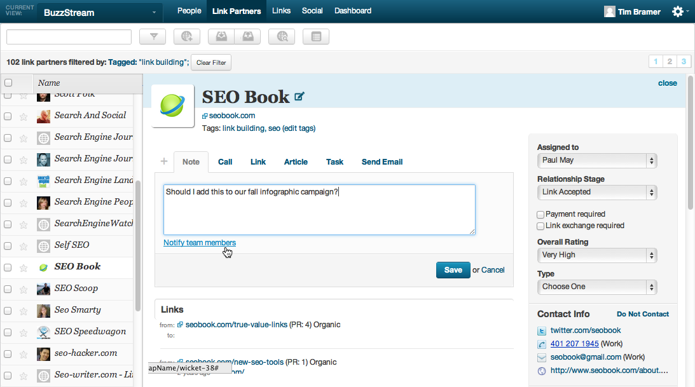
Task: Star the Search Engine Land row
Action: (x=24, y=182)
